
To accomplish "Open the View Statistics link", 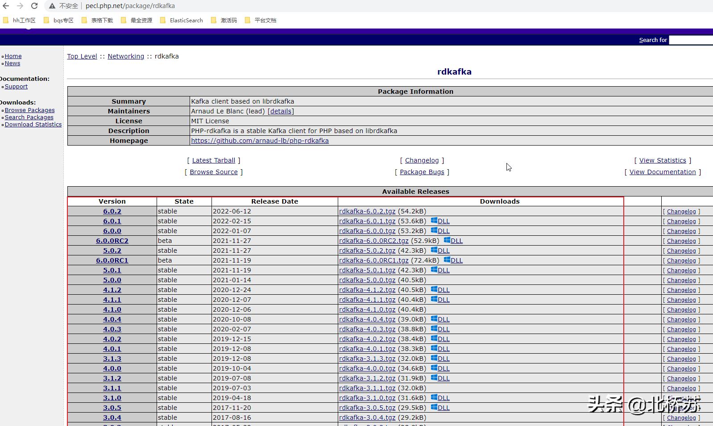I will pos(663,160).
